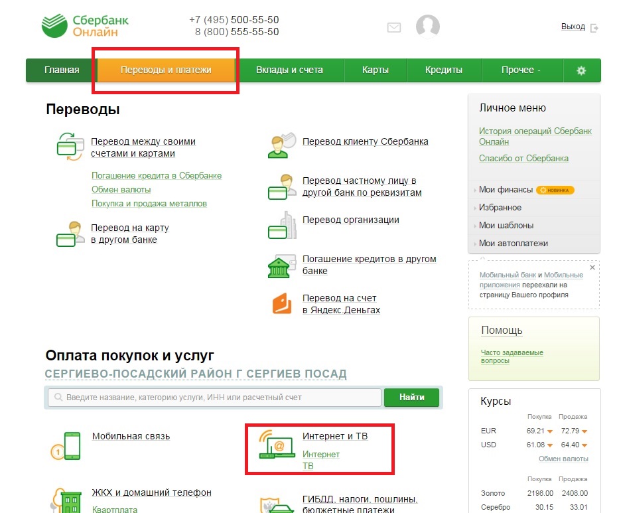Open the Квартплата link
Screen dimensions: 619x513
(115, 509)
